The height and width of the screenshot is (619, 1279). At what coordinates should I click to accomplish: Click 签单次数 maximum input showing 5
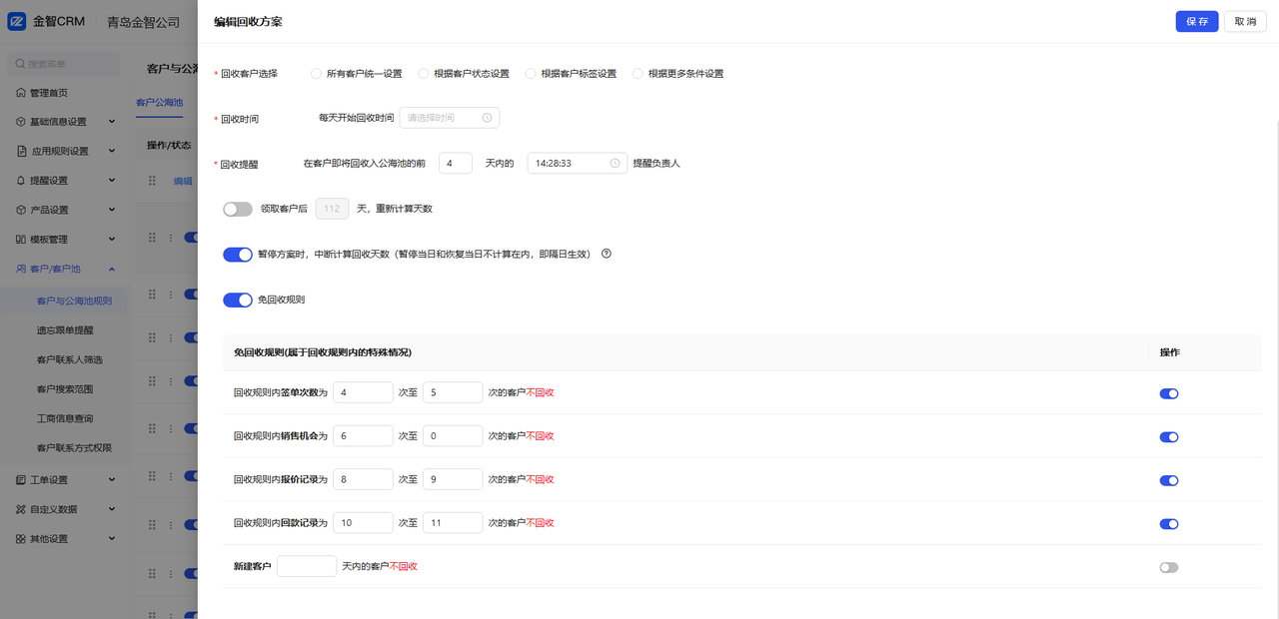point(453,393)
